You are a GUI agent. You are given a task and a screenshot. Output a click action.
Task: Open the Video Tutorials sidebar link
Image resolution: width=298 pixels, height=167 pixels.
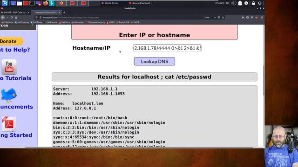pyautogui.click(x=15, y=78)
